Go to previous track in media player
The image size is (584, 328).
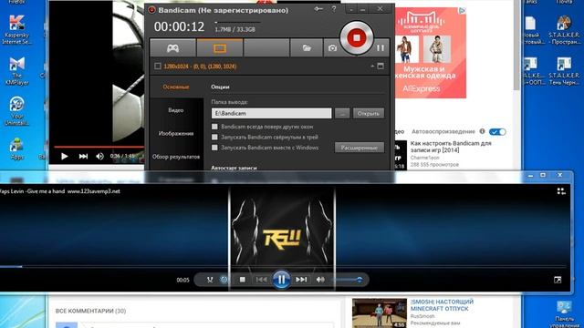coord(262,280)
